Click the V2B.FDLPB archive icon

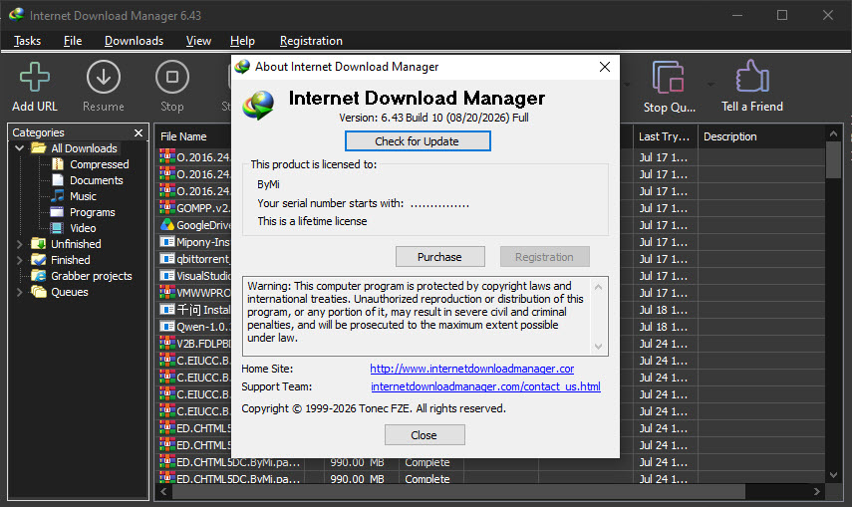(x=166, y=344)
